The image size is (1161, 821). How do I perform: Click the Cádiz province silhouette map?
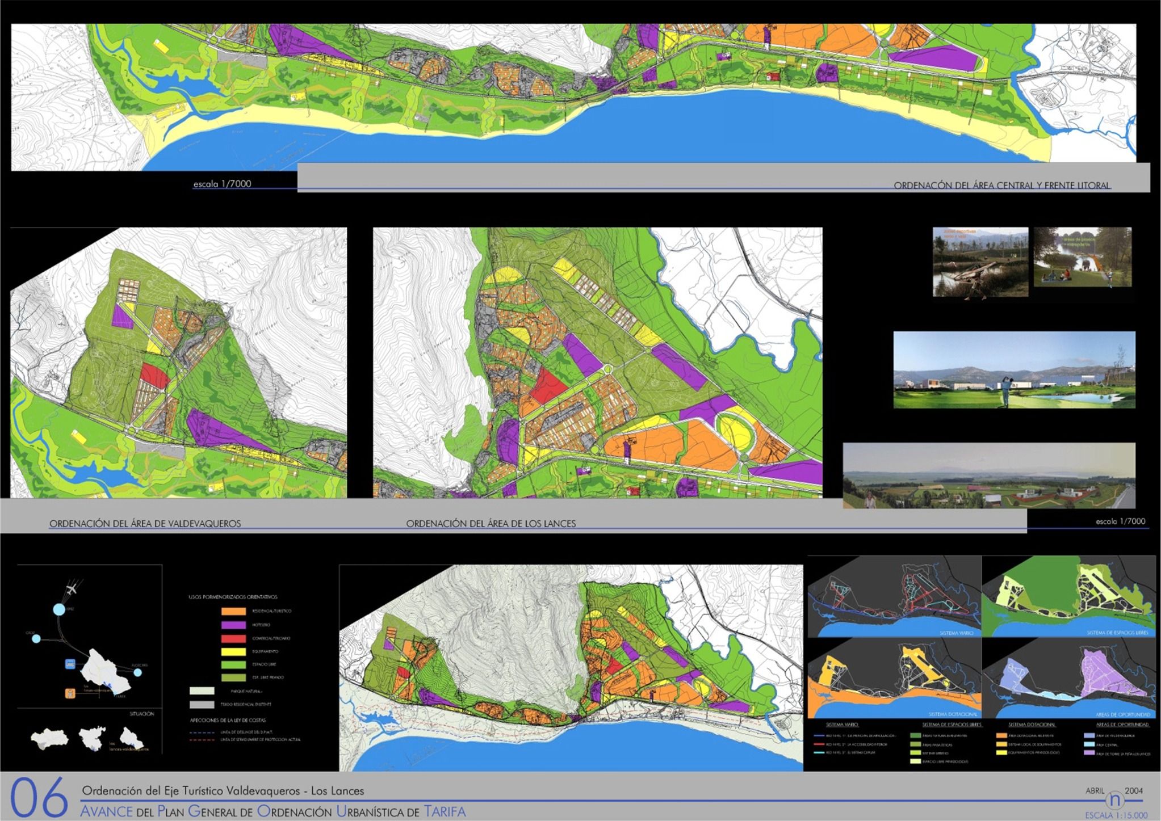(x=92, y=738)
